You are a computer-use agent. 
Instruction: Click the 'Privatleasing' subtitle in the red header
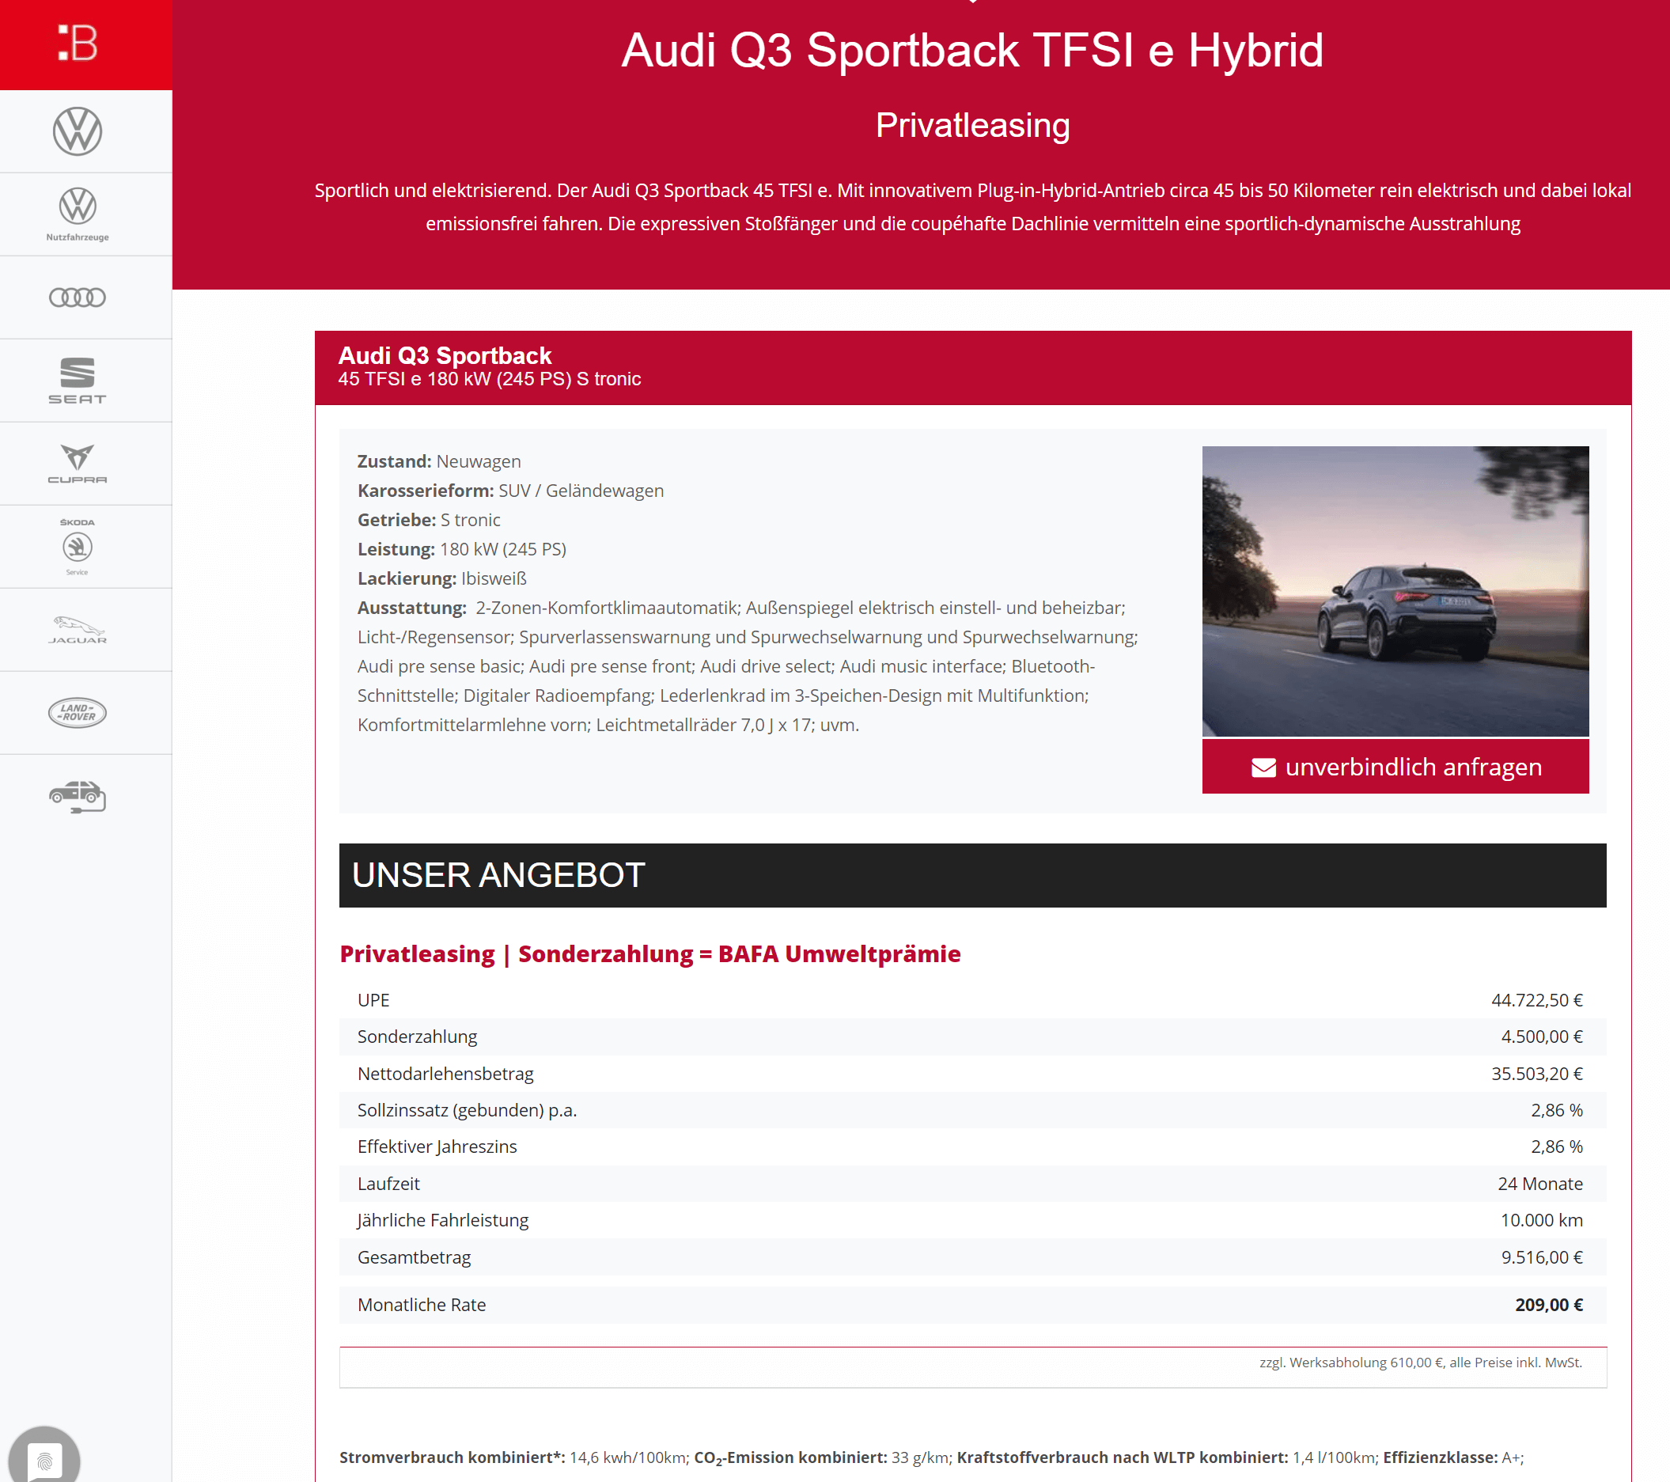[x=972, y=125]
